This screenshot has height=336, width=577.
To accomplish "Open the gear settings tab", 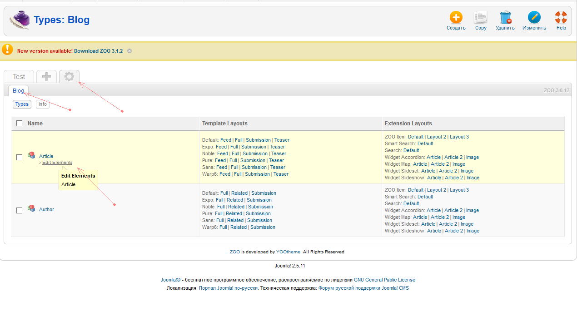I will (x=69, y=76).
